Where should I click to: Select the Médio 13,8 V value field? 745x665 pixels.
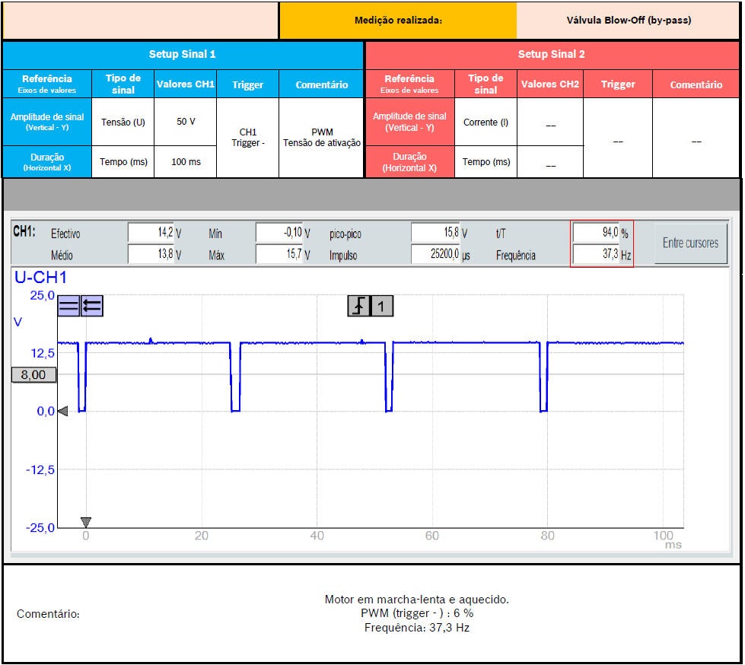coord(150,256)
